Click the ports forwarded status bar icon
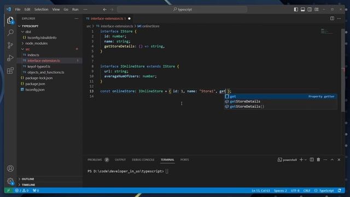 (x=36, y=190)
